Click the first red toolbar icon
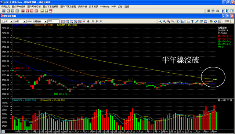The height and width of the screenshot is (134, 235). pyautogui.click(x=23, y=11)
